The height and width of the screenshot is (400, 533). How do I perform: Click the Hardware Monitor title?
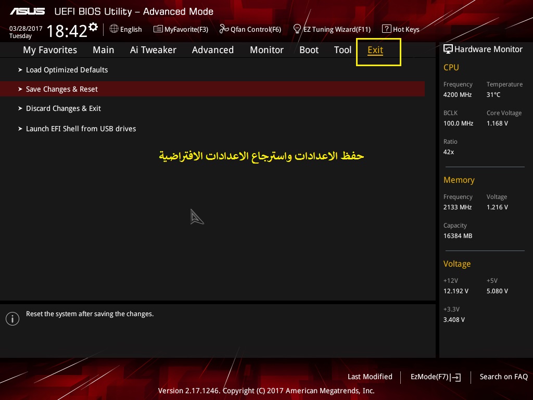pos(488,49)
